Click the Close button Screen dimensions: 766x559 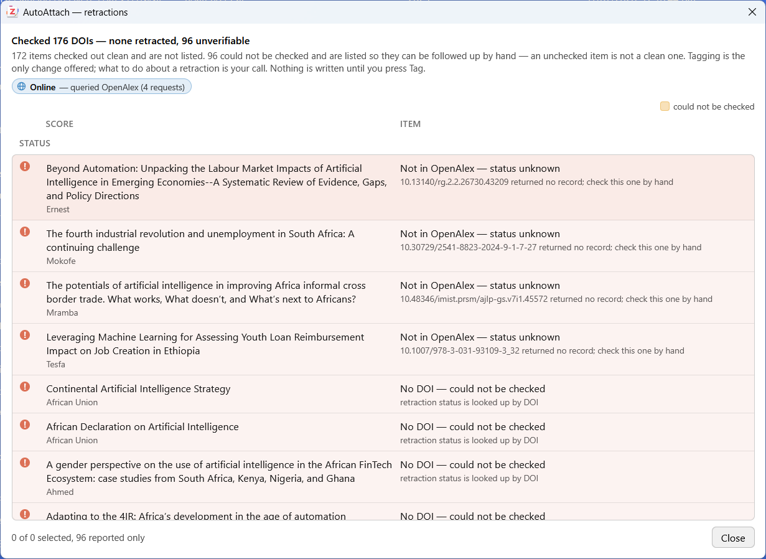[x=733, y=538]
